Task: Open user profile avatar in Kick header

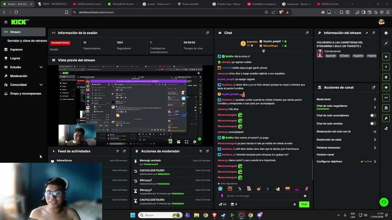Action: (x=382, y=22)
